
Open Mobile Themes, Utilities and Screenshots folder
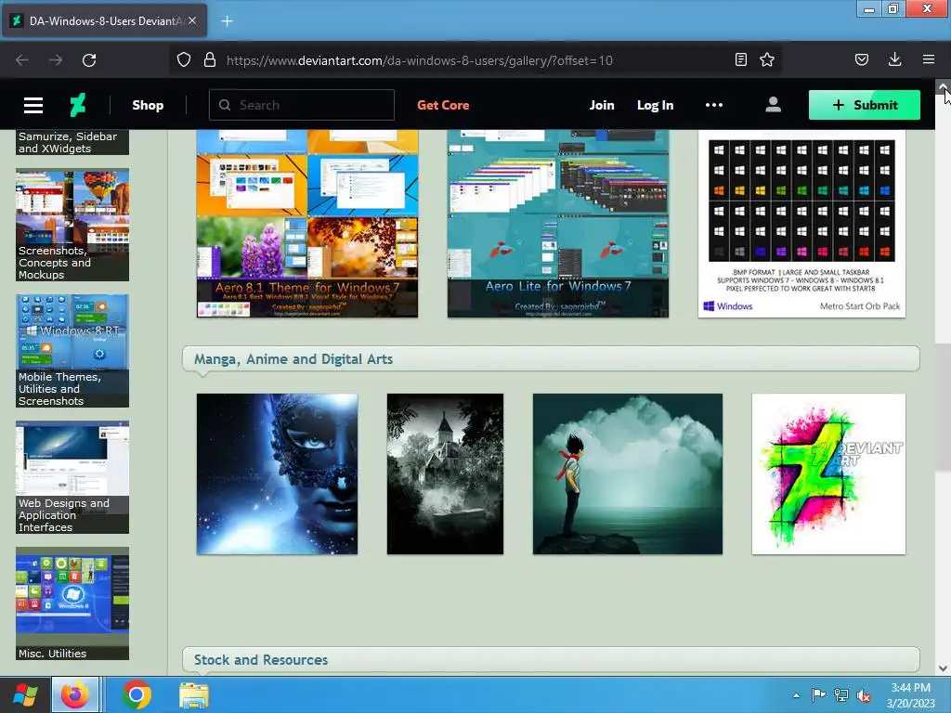click(x=72, y=350)
